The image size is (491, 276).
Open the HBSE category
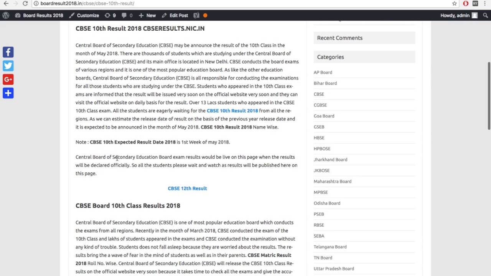click(319, 138)
